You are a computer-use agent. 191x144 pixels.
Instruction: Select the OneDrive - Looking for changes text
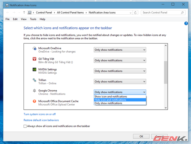coord(57,52)
